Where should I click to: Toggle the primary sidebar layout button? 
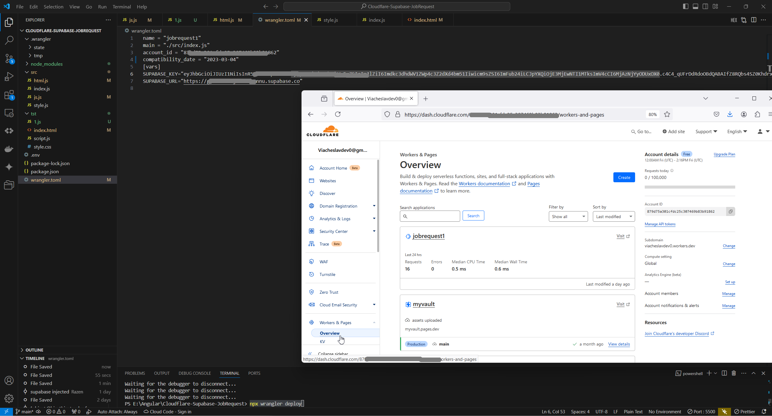[x=685, y=6]
